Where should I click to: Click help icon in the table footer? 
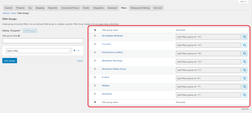[95, 102]
